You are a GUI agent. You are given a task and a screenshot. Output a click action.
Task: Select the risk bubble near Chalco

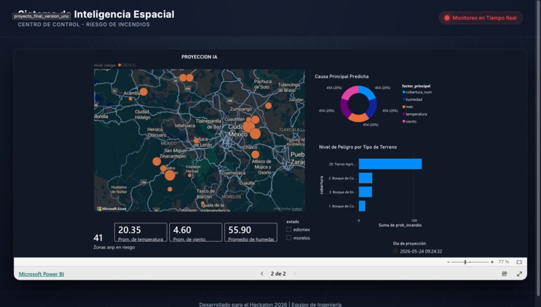tap(255, 154)
